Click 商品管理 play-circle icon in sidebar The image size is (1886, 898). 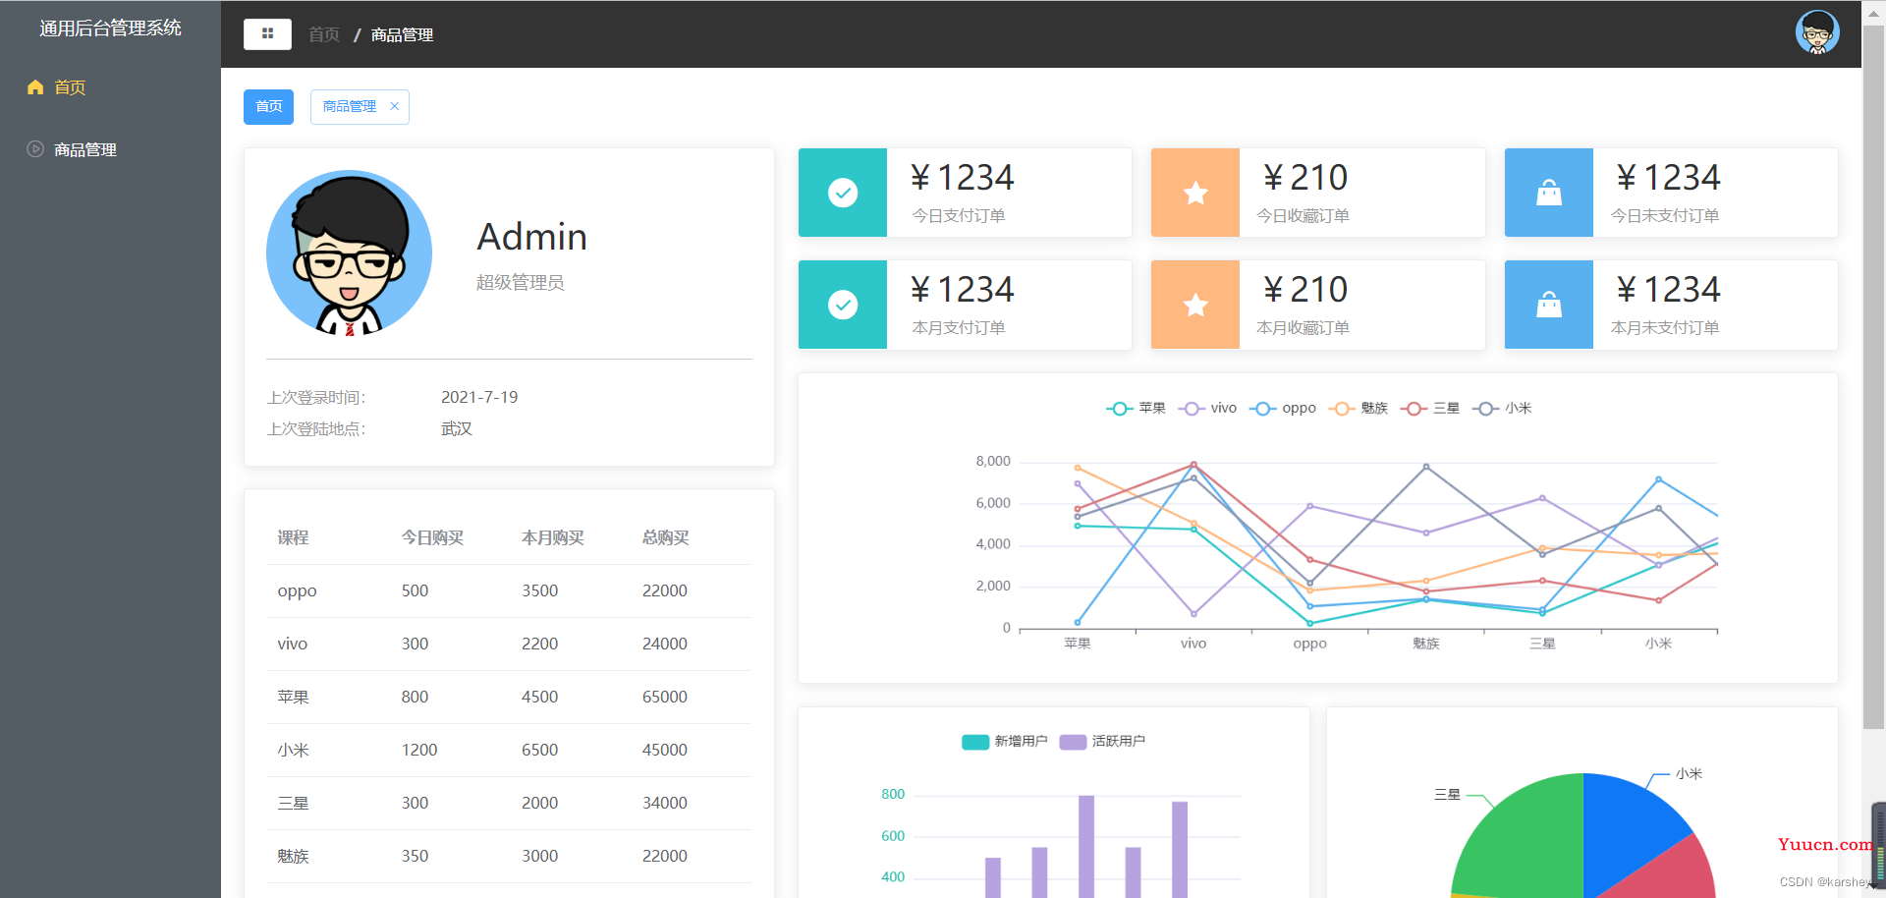tap(35, 149)
